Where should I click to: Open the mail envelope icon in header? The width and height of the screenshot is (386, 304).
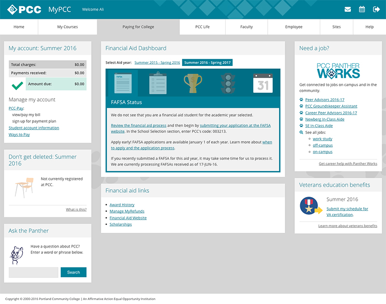(x=347, y=9)
